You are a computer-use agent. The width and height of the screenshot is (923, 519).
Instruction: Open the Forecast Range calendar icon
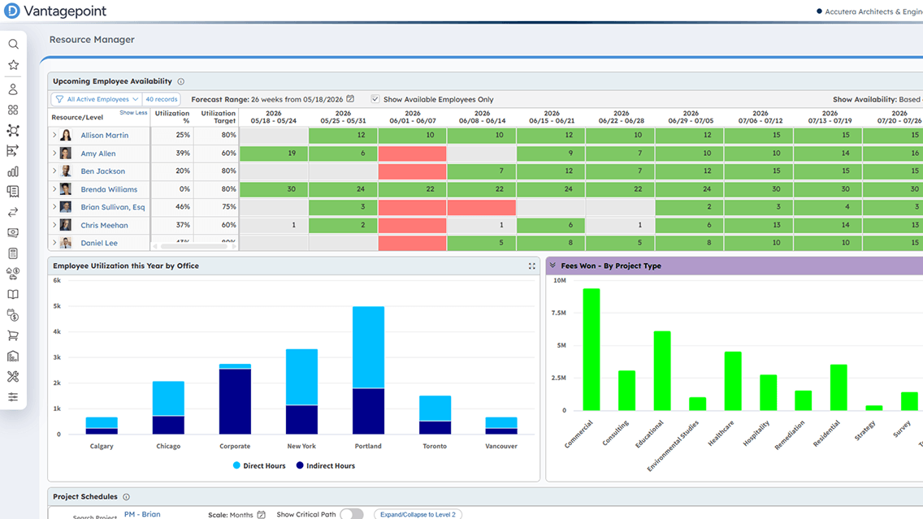(350, 99)
